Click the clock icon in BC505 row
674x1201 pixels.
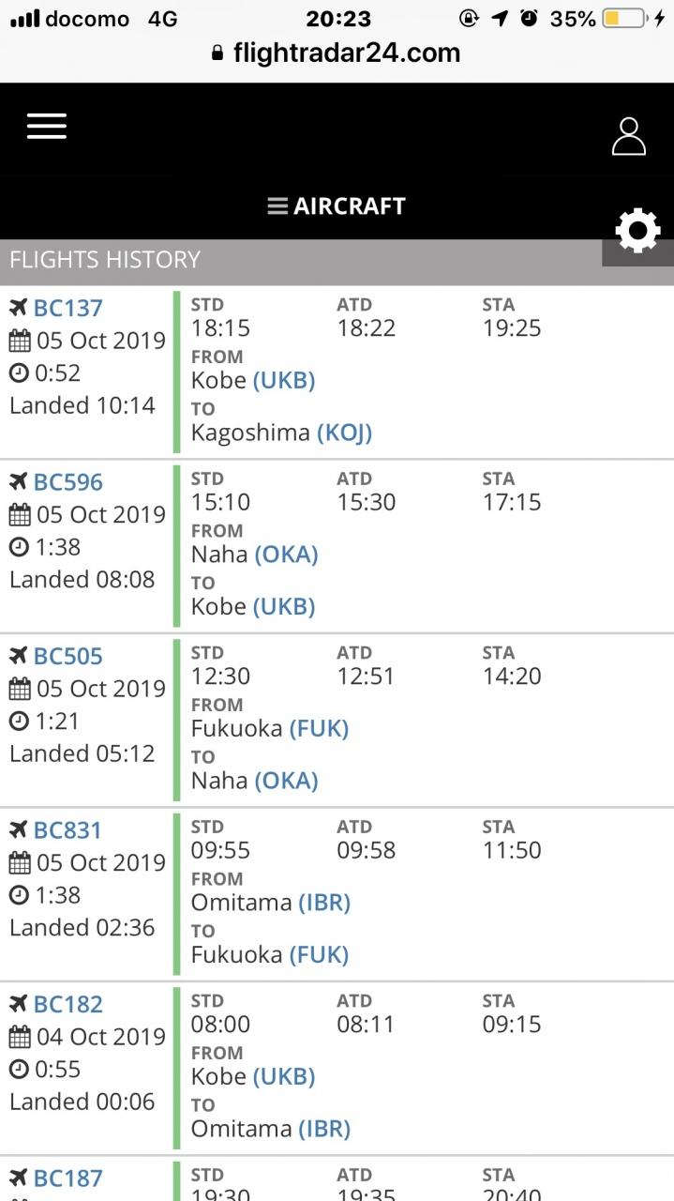(20, 722)
